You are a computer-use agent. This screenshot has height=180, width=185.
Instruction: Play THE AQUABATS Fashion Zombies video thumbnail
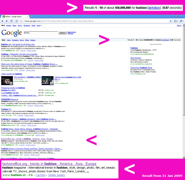pos(7,80)
